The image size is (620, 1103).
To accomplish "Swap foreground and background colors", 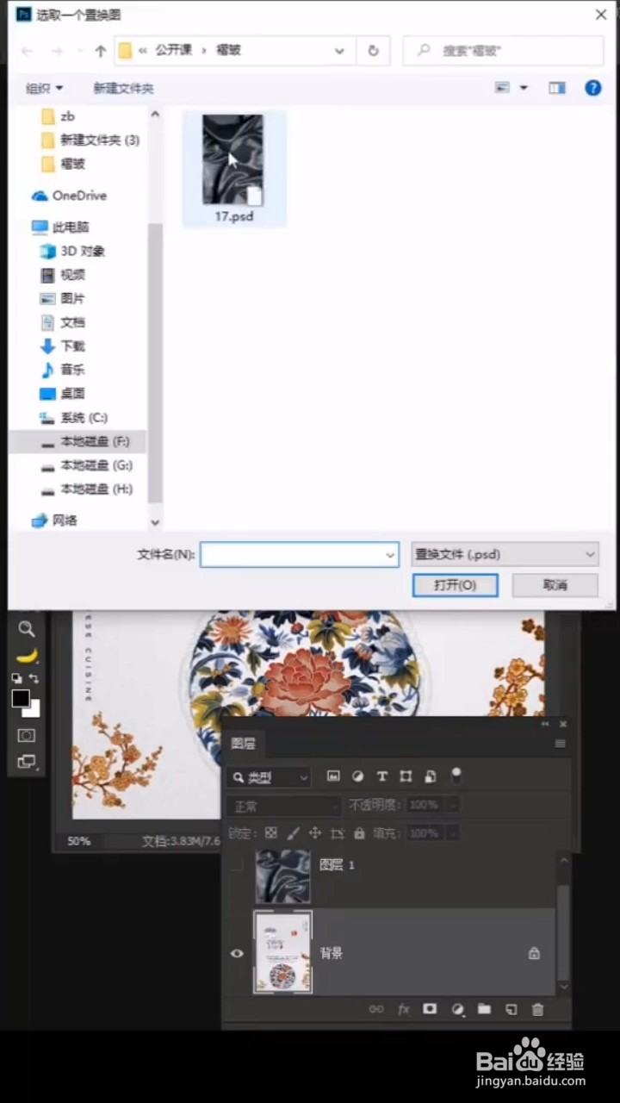I will (x=34, y=678).
